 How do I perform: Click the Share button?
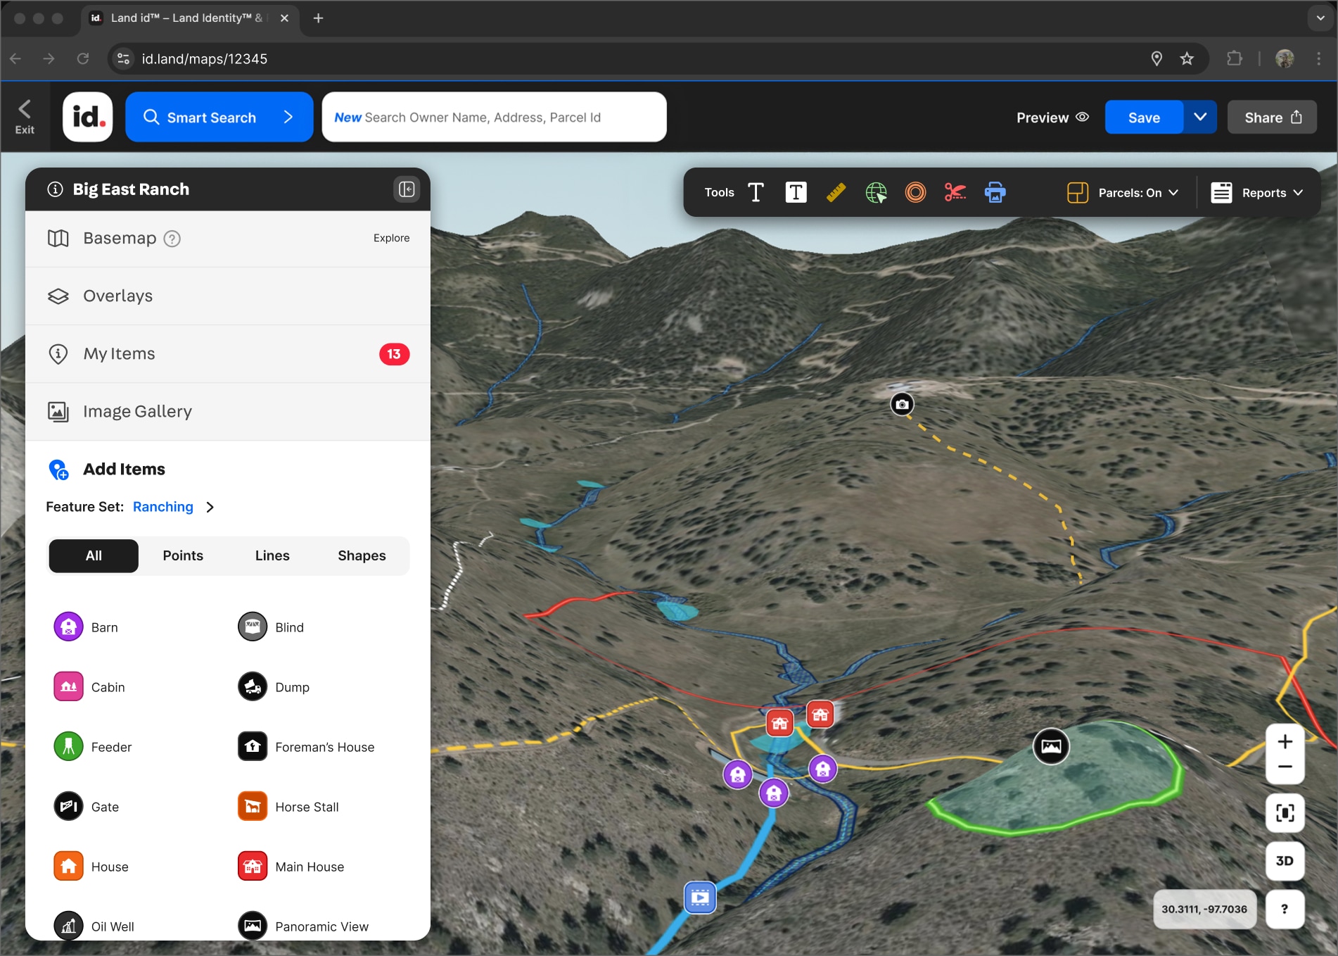click(1271, 117)
